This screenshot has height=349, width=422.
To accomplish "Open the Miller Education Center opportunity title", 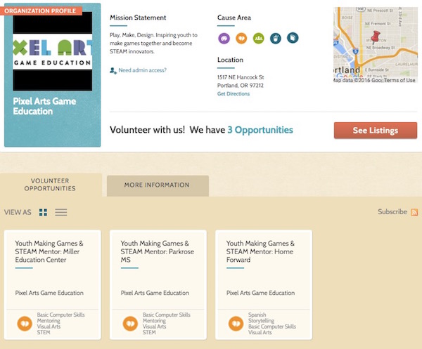I will [49, 251].
